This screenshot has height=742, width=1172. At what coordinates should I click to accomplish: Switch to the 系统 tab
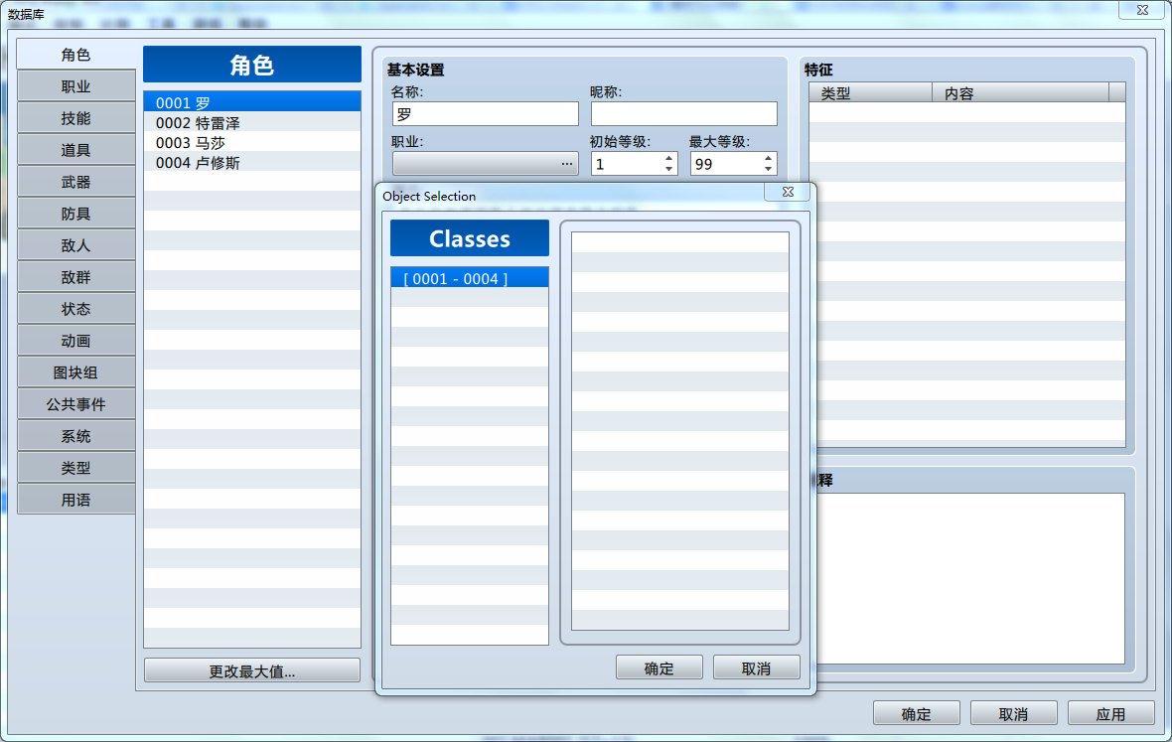pyautogui.click(x=75, y=436)
